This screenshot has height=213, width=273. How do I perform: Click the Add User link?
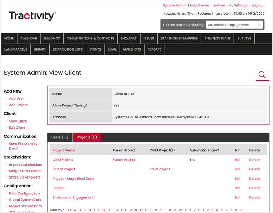tap(16, 99)
